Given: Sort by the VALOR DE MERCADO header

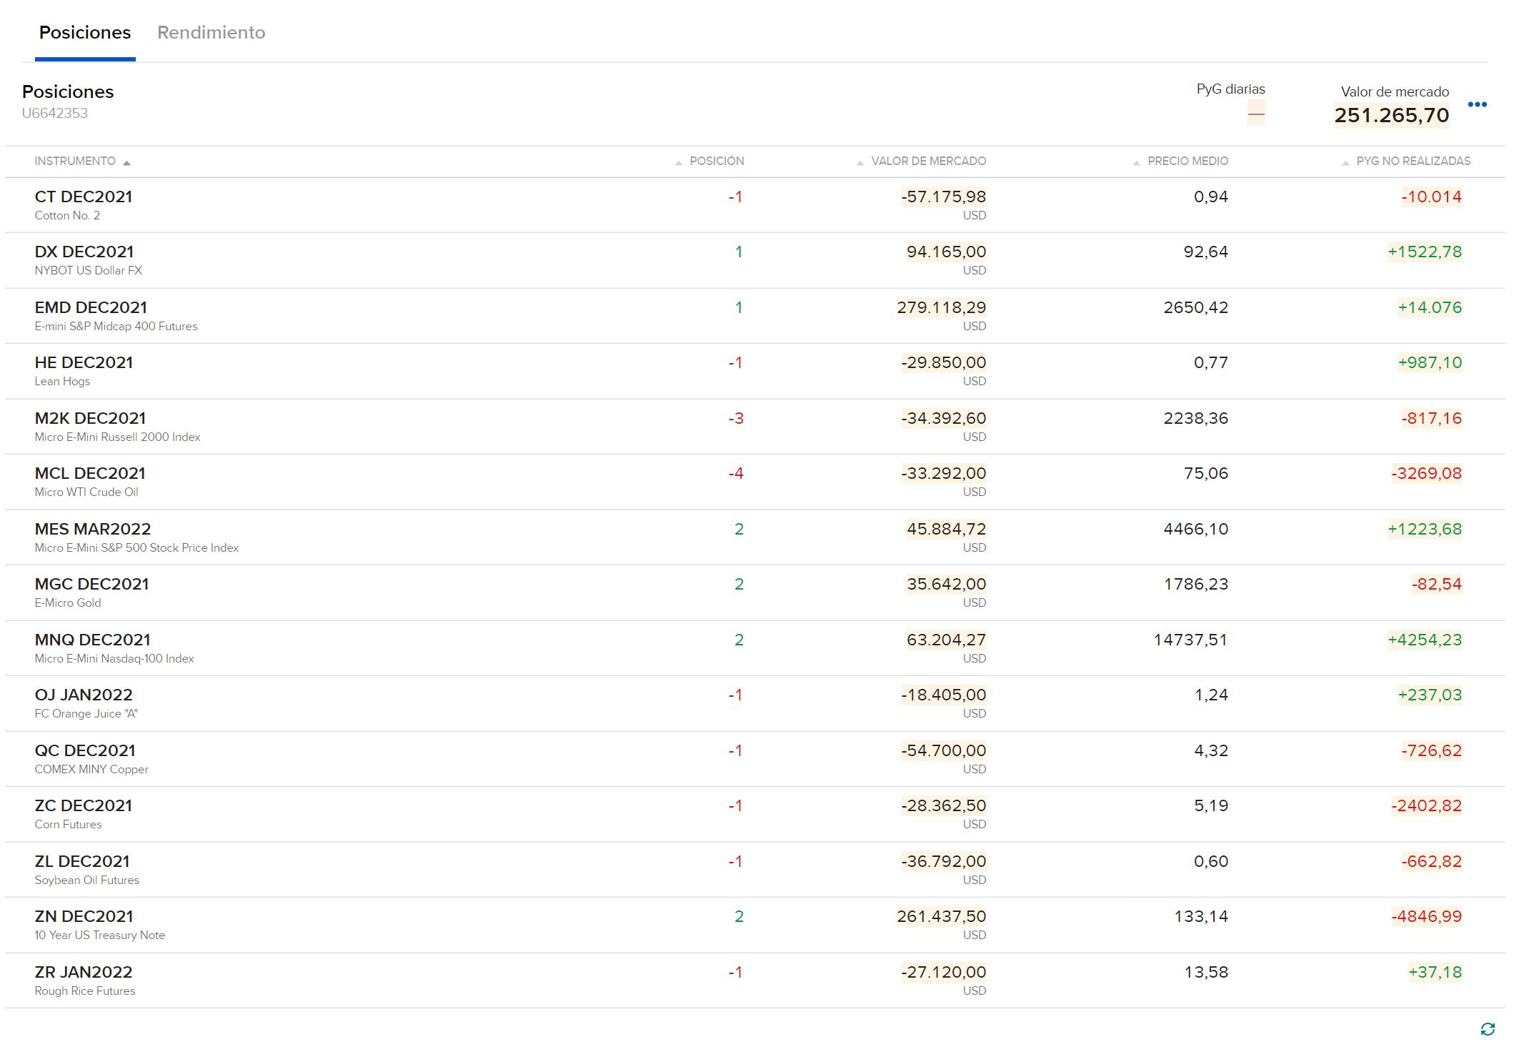Looking at the screenshot, I should click(928, 162).
